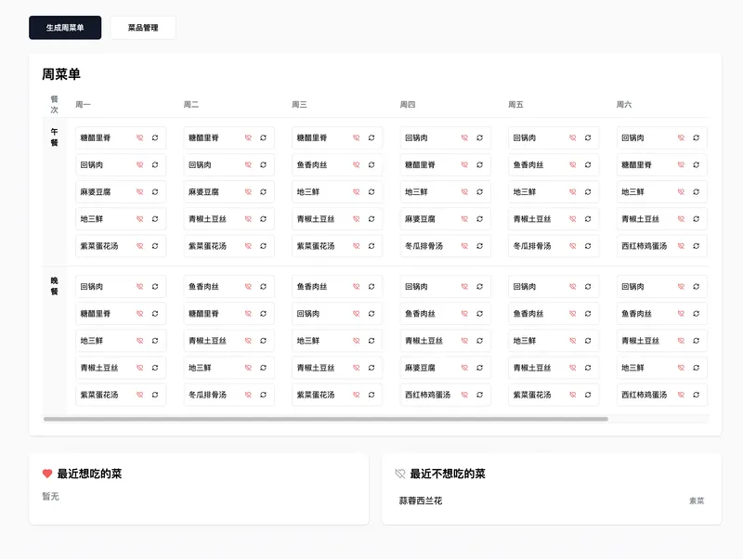Select 蒜蓉西兰花 in the disliked dishes list
743x559 pixels.
(x=421, y=500)
